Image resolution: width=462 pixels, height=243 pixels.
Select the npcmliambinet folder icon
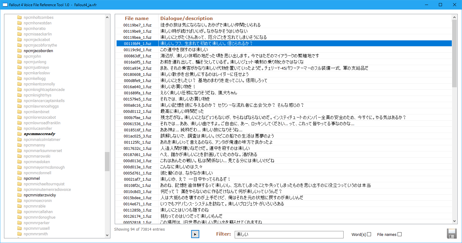tap(19, 112)
